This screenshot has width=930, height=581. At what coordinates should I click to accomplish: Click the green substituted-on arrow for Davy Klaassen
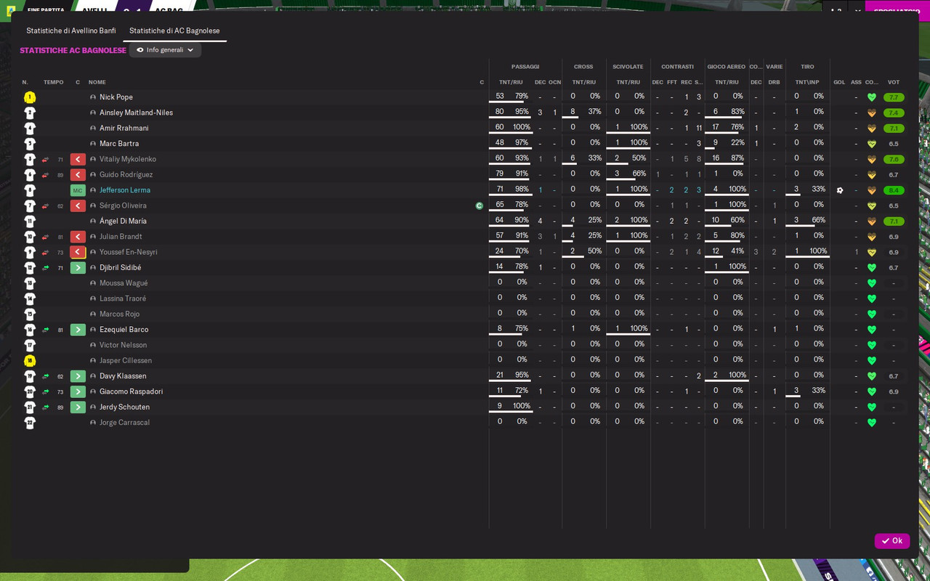coord(78,376)
